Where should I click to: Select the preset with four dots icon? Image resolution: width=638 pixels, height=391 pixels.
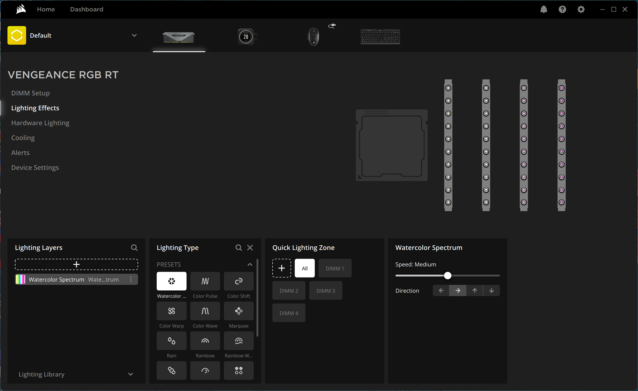tap(238, 371)
